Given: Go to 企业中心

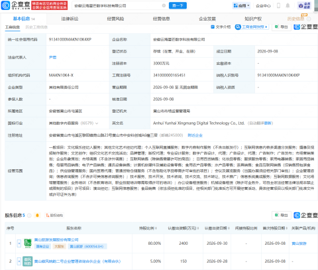Looking at the screenshot, I should coord(263,6).
